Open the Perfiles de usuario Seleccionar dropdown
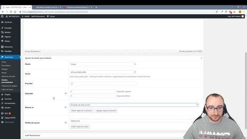This screenshot has width=247, height=139. [132, 121]
